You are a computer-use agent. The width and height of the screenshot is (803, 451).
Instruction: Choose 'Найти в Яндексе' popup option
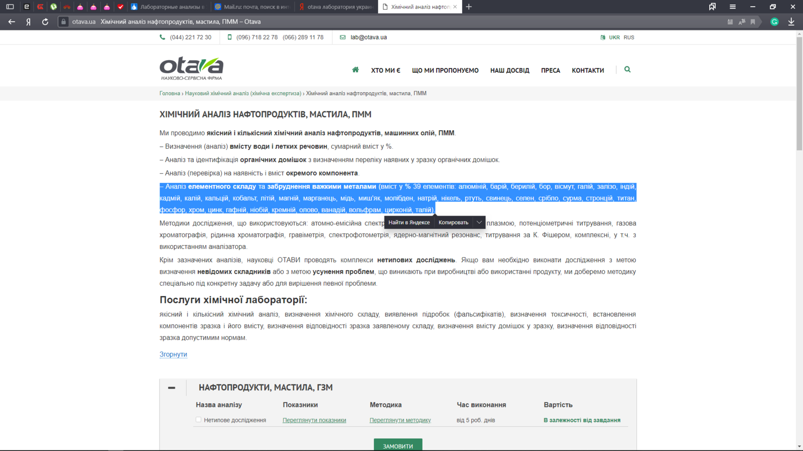(409, 222)
